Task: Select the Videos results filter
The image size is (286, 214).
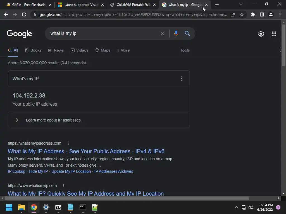Action: (80, 50)
